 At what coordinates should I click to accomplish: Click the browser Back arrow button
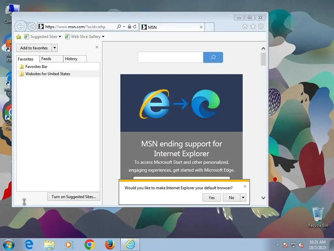(21, 27)
